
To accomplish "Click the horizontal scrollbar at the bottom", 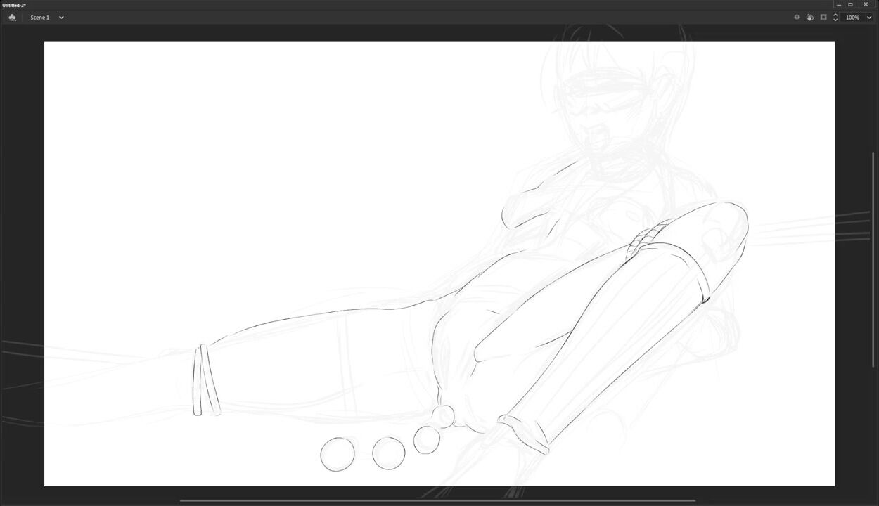I will 436,501.
